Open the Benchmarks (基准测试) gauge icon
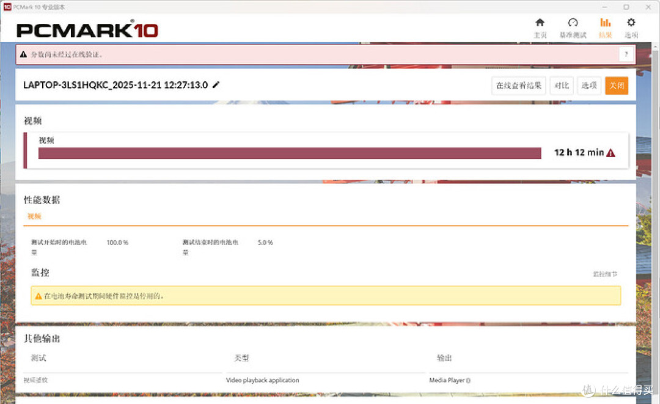 [x=573, y=23]
